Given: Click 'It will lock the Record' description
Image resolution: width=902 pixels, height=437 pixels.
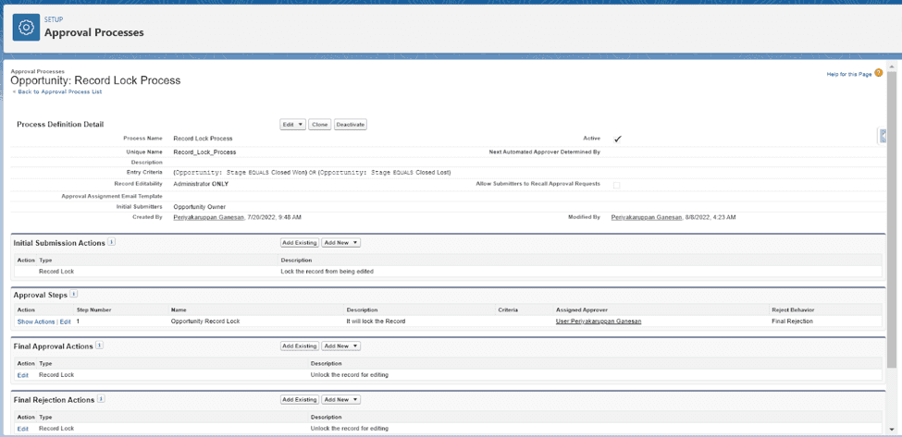Looking at the screenshot, I should tap(377, 322).
